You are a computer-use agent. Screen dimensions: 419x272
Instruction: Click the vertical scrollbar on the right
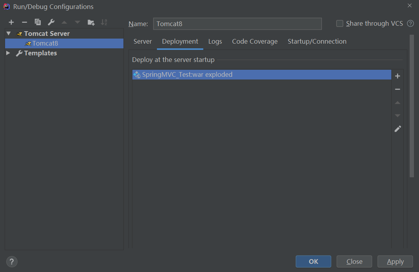click(x=412, y=105)
